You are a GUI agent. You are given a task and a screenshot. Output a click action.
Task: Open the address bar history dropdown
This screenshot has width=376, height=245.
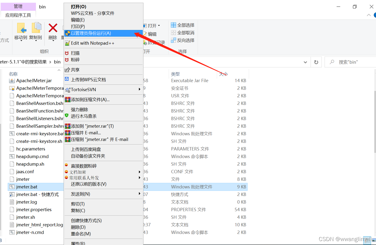tap(305, 62)
